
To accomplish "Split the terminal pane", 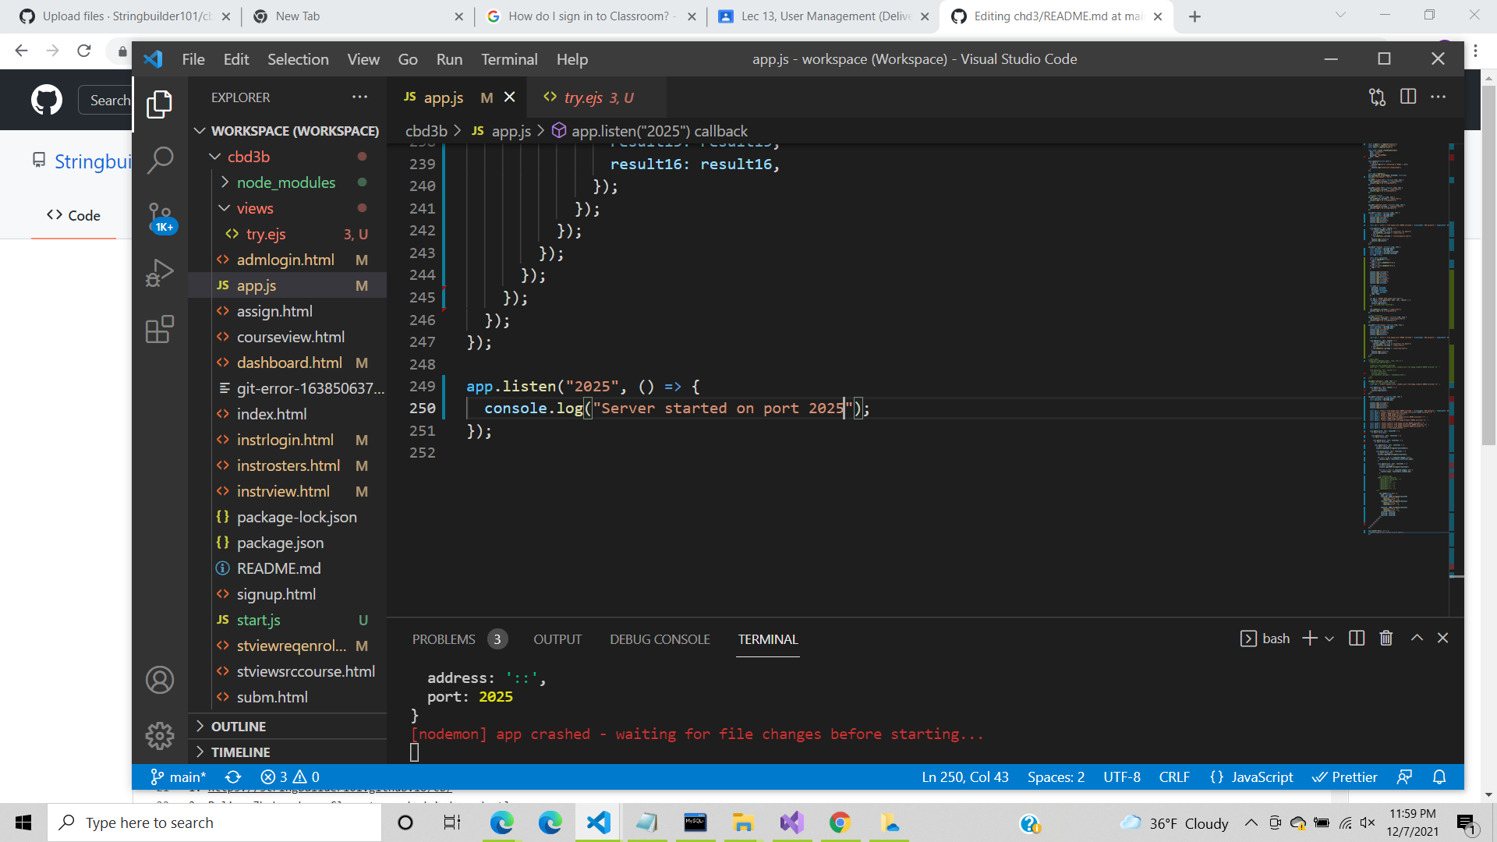I will [1357, 638].
